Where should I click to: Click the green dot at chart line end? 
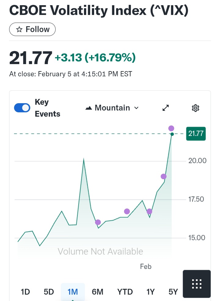(x=172, y=134)
